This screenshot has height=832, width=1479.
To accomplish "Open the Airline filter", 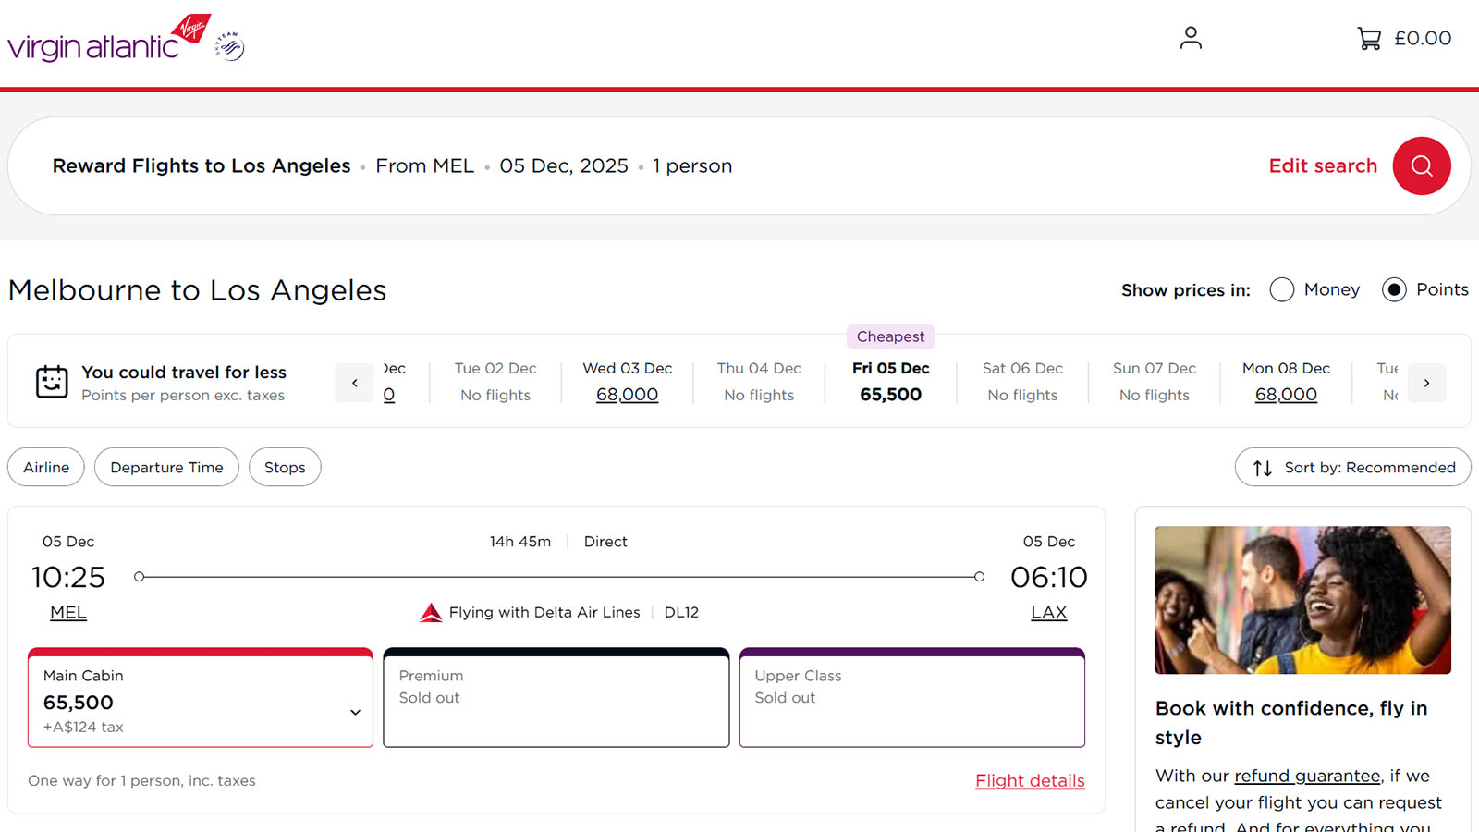I will (x=46, y=467).
